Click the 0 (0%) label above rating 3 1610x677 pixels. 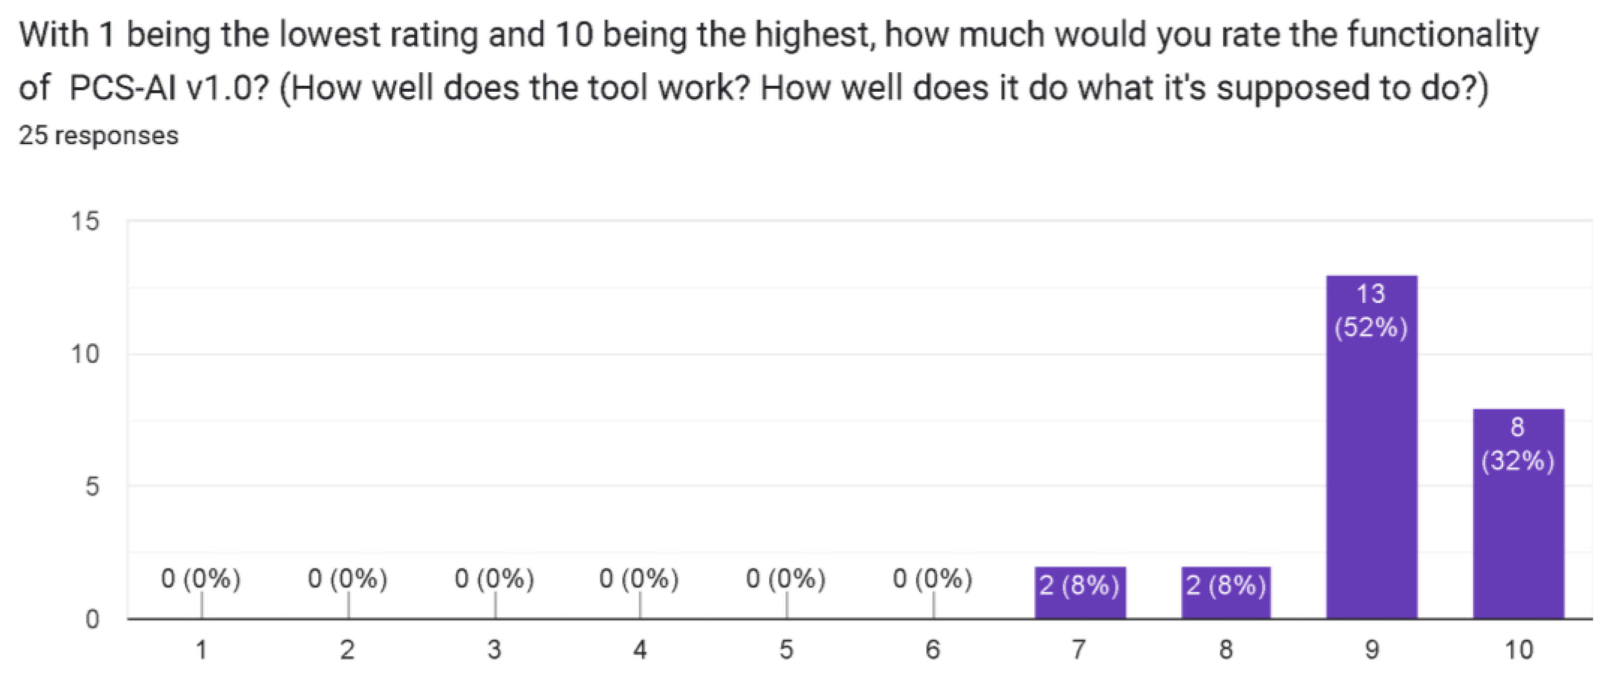[x=495, y=579]
